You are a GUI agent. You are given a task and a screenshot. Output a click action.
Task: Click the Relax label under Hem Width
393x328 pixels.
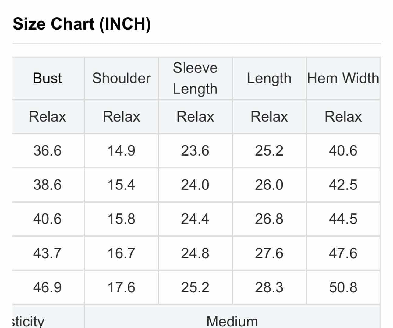point(343,117)
